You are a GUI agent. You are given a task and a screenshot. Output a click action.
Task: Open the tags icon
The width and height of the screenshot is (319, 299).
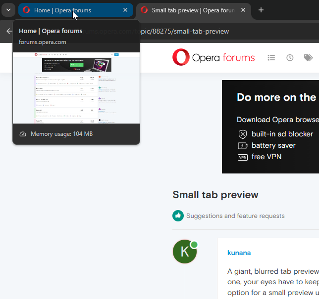pyautogui.click(x=308, y=58)
